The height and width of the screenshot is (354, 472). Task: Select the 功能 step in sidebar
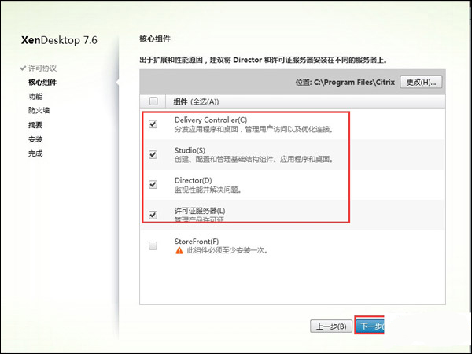35,96
